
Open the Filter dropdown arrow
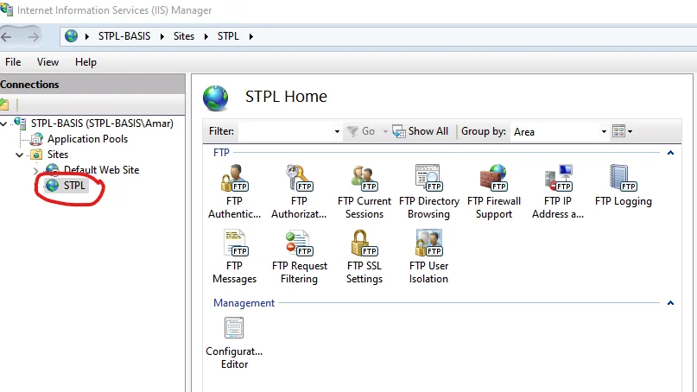pos(337,131)
